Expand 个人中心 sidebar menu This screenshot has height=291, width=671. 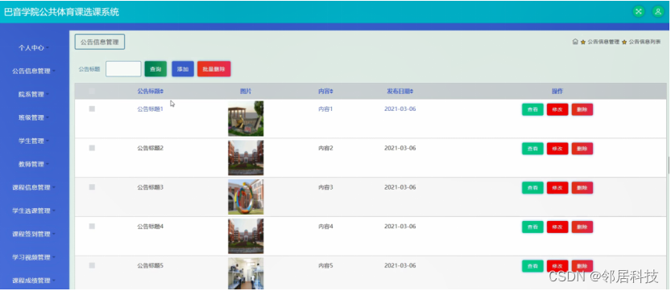(33, 48)
